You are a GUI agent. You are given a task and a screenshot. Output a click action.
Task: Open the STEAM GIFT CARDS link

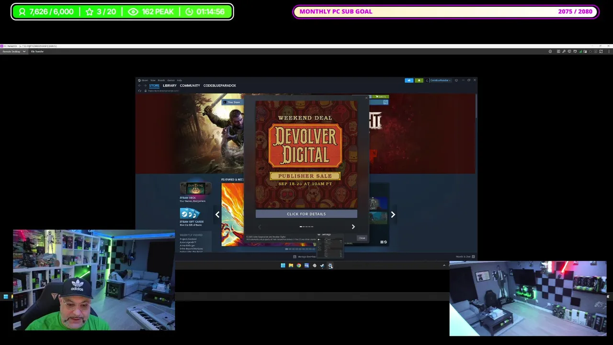[x=192, y=223]
